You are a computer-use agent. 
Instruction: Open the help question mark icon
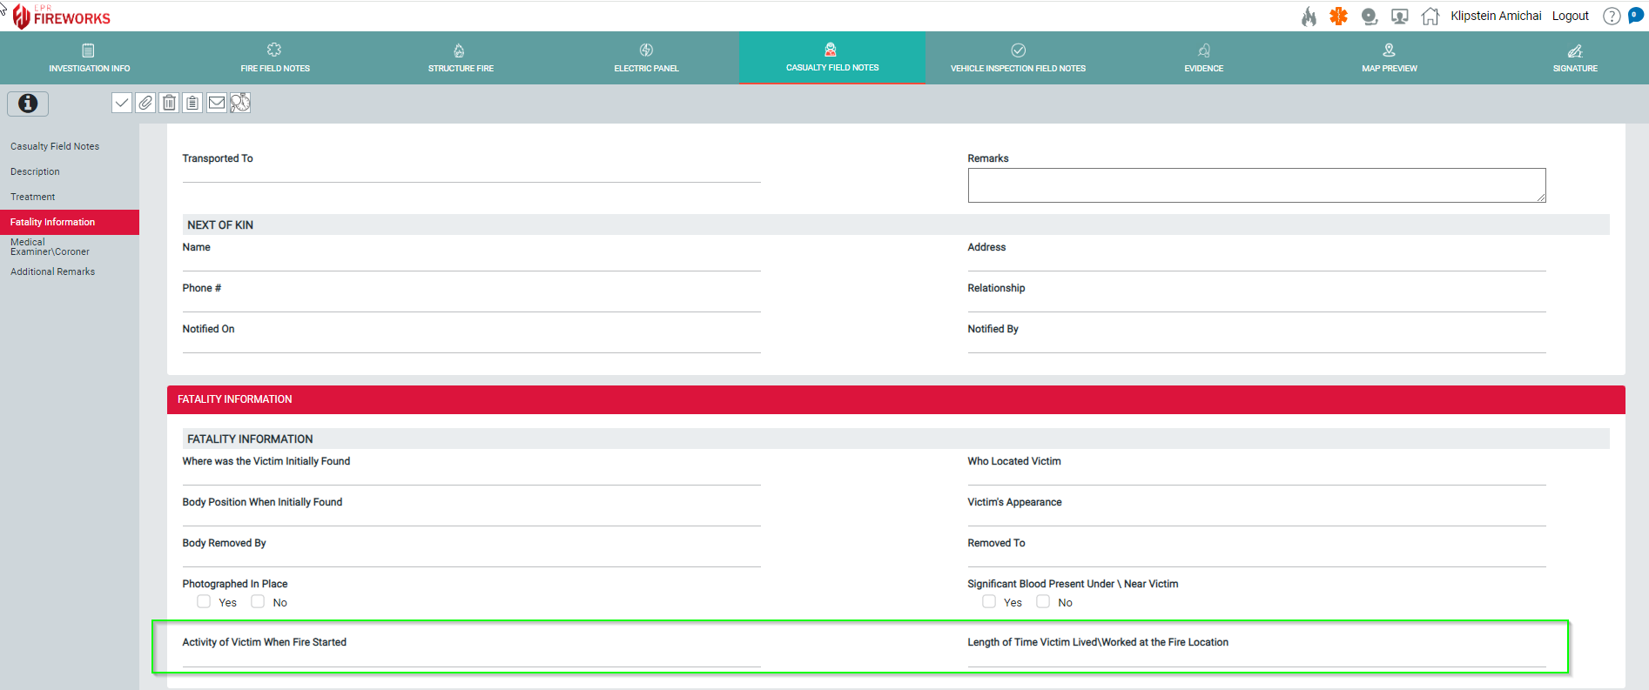pos(1612,16)
